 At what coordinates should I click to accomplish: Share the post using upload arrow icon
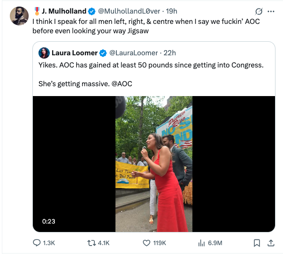pos(271,243)
